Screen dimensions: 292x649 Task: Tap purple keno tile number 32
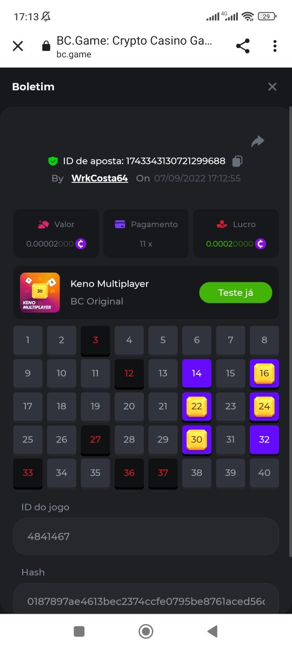(264, 440)
